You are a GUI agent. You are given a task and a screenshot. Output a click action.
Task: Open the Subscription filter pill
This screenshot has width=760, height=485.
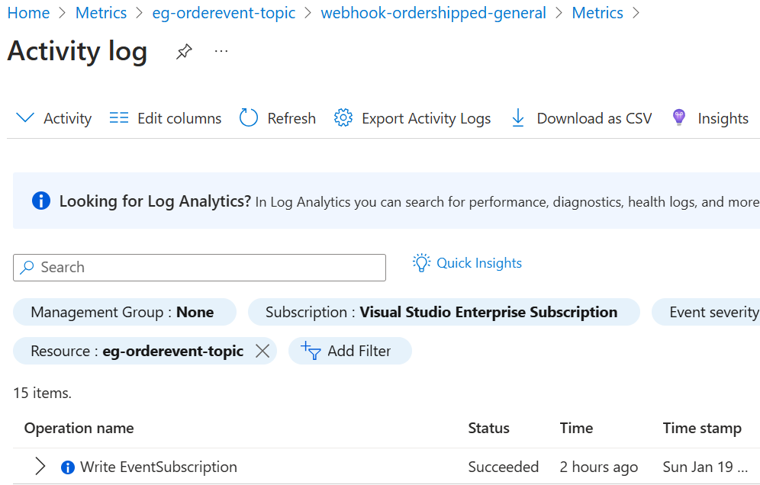click(440, 312)
